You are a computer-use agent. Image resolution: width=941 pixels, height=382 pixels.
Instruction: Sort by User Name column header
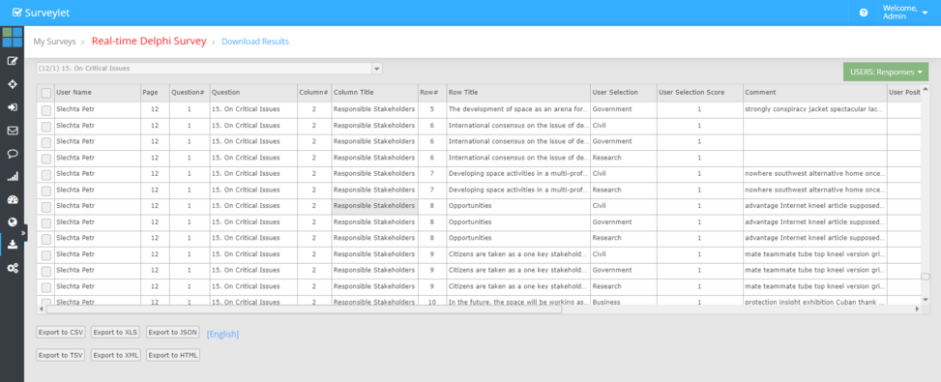[x=98, y=93]
